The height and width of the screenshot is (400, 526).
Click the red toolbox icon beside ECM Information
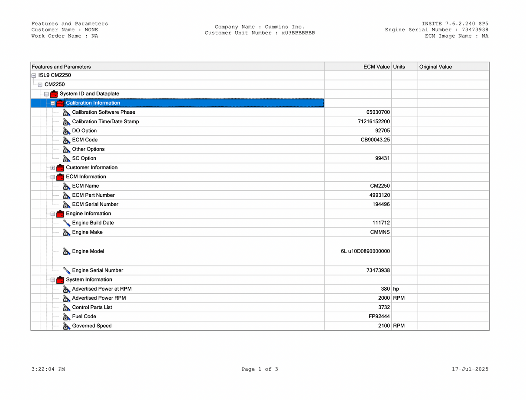(60, 177)
